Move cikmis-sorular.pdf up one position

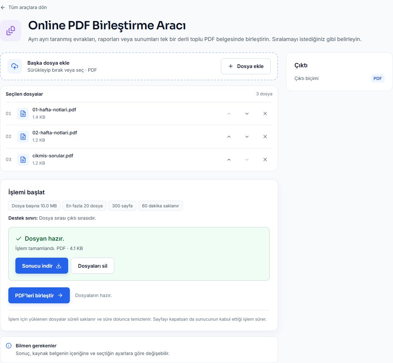click(x=229, y=159)
